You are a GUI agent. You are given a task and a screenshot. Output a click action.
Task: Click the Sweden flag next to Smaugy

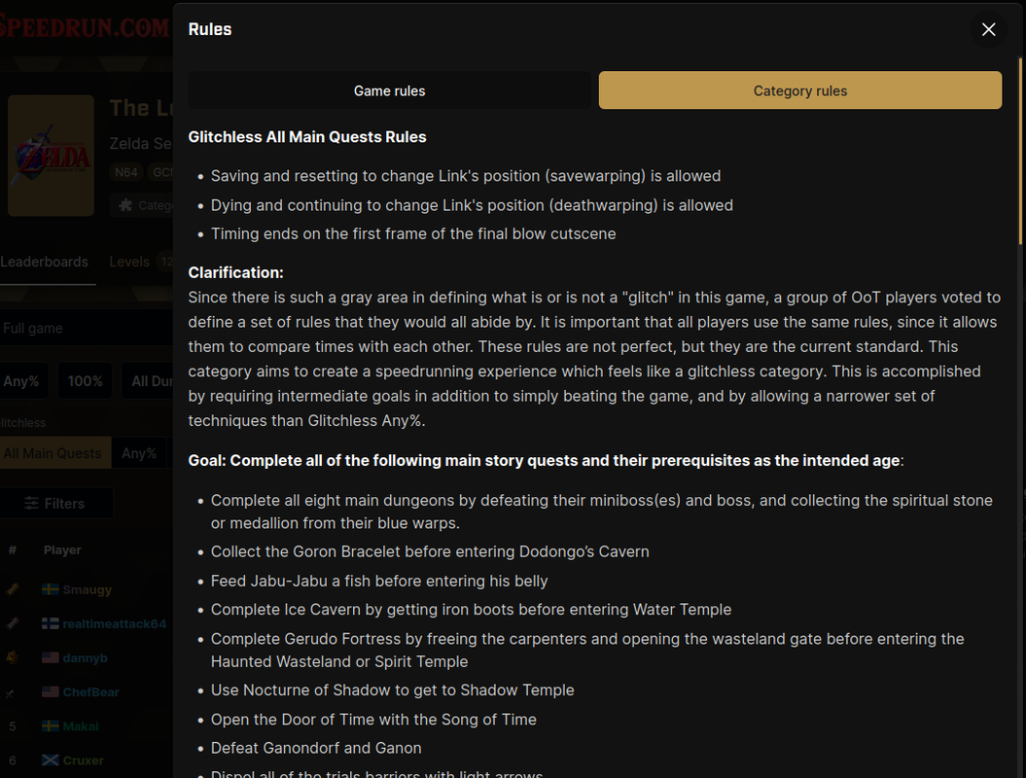51,589
